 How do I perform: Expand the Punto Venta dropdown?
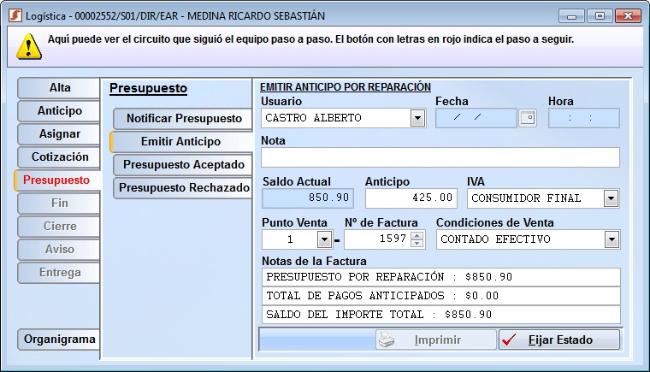tap(324, 239)
